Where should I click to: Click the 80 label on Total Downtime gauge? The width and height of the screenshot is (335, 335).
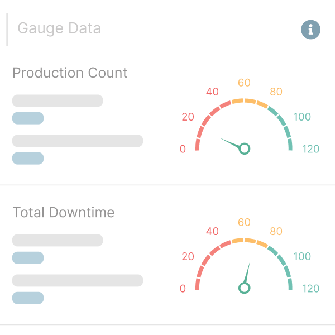point(276,232)
